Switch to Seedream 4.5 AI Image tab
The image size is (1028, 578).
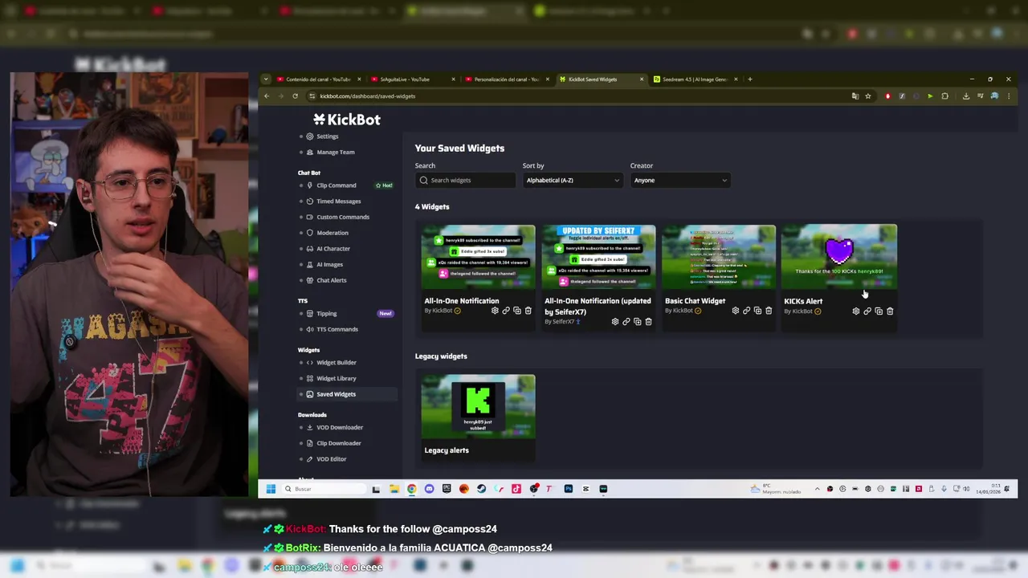[x=694, y=79]
